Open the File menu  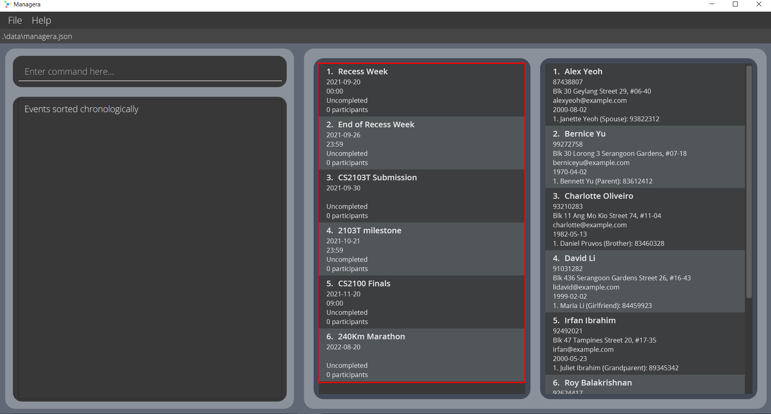pyautogui.click(x=15, y=20)
